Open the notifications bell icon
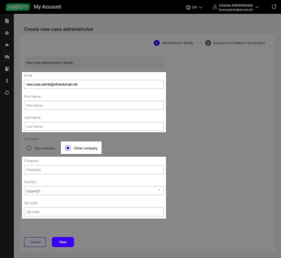This screenshot has width=281, height=258. coord(274,7)
